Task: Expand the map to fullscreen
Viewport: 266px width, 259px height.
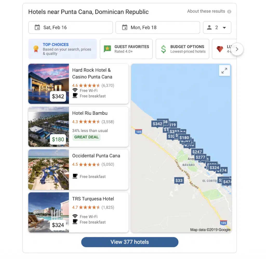Action: point(224,70)
